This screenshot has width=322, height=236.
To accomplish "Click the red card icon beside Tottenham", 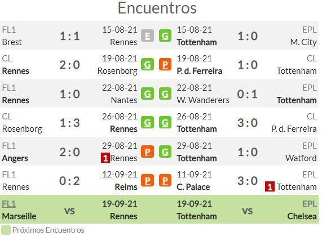I will pos(270,186).
